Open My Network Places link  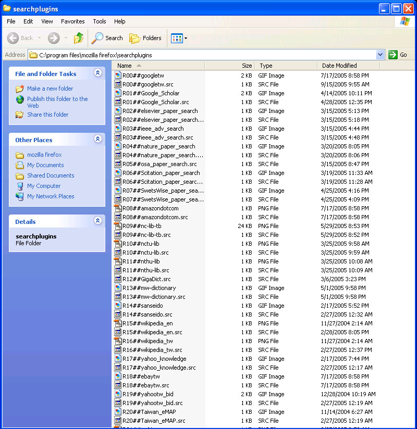(x=51, y=196)
